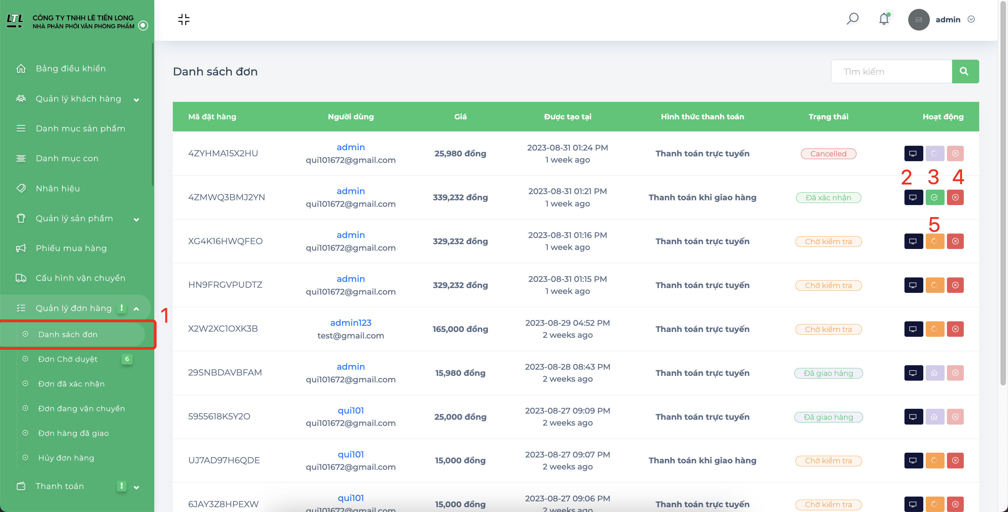Image resolution: width=1008 pixels, height=512 pixels.
Task: Cancel order XG4K16HWQFEO with red X icon
Action: (955, 241)
